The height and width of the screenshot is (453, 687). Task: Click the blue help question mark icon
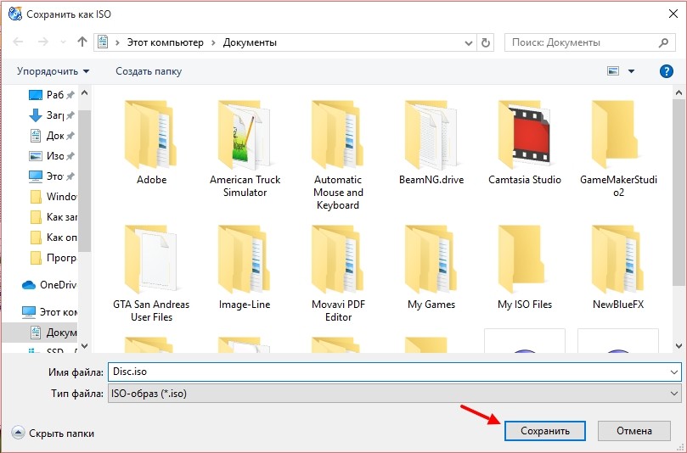666,71
